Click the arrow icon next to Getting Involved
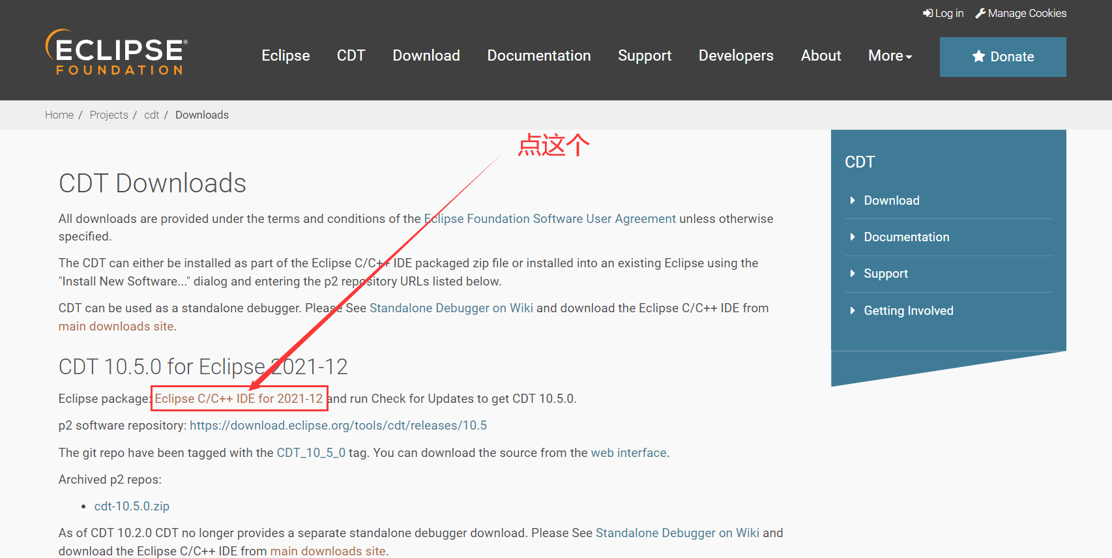The width and height of the screenshot is (1112, 558). pos(852,310)
